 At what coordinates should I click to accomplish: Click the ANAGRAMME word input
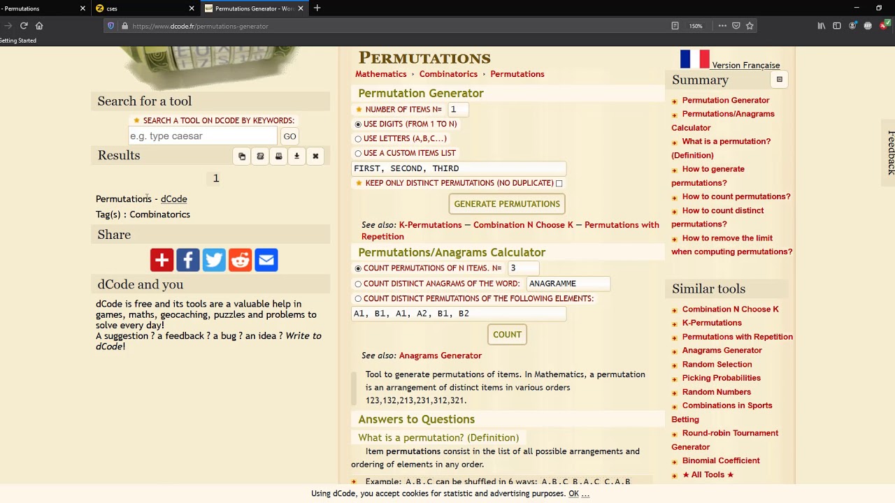point(568,284)
